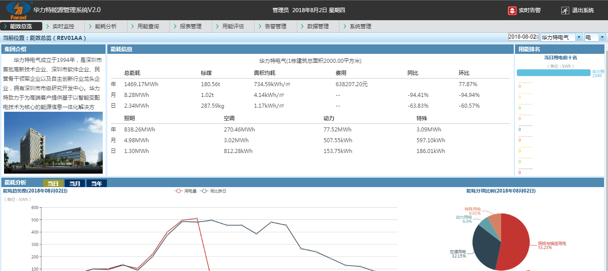This screenshot has height=271, width=608.
Task: Click the building photo in 集团介绍
Action: tap(53, 143)
